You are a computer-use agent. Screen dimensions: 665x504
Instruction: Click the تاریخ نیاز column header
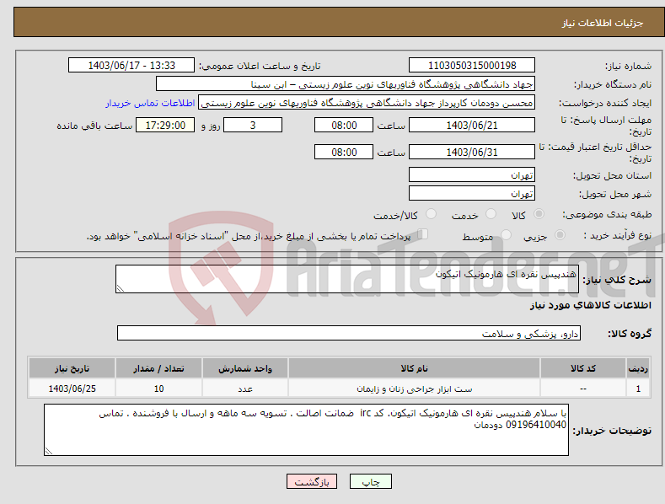72,368
